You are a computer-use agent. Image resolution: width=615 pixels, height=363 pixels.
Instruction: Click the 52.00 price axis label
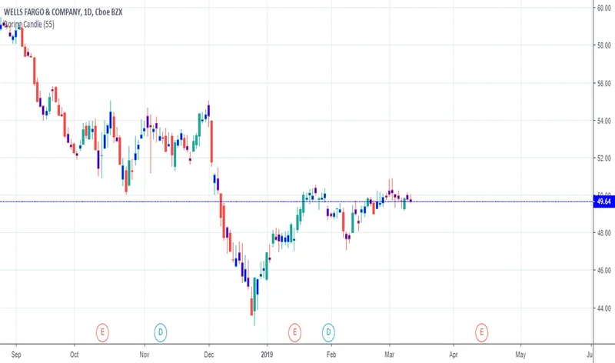(x=603, y=158)
